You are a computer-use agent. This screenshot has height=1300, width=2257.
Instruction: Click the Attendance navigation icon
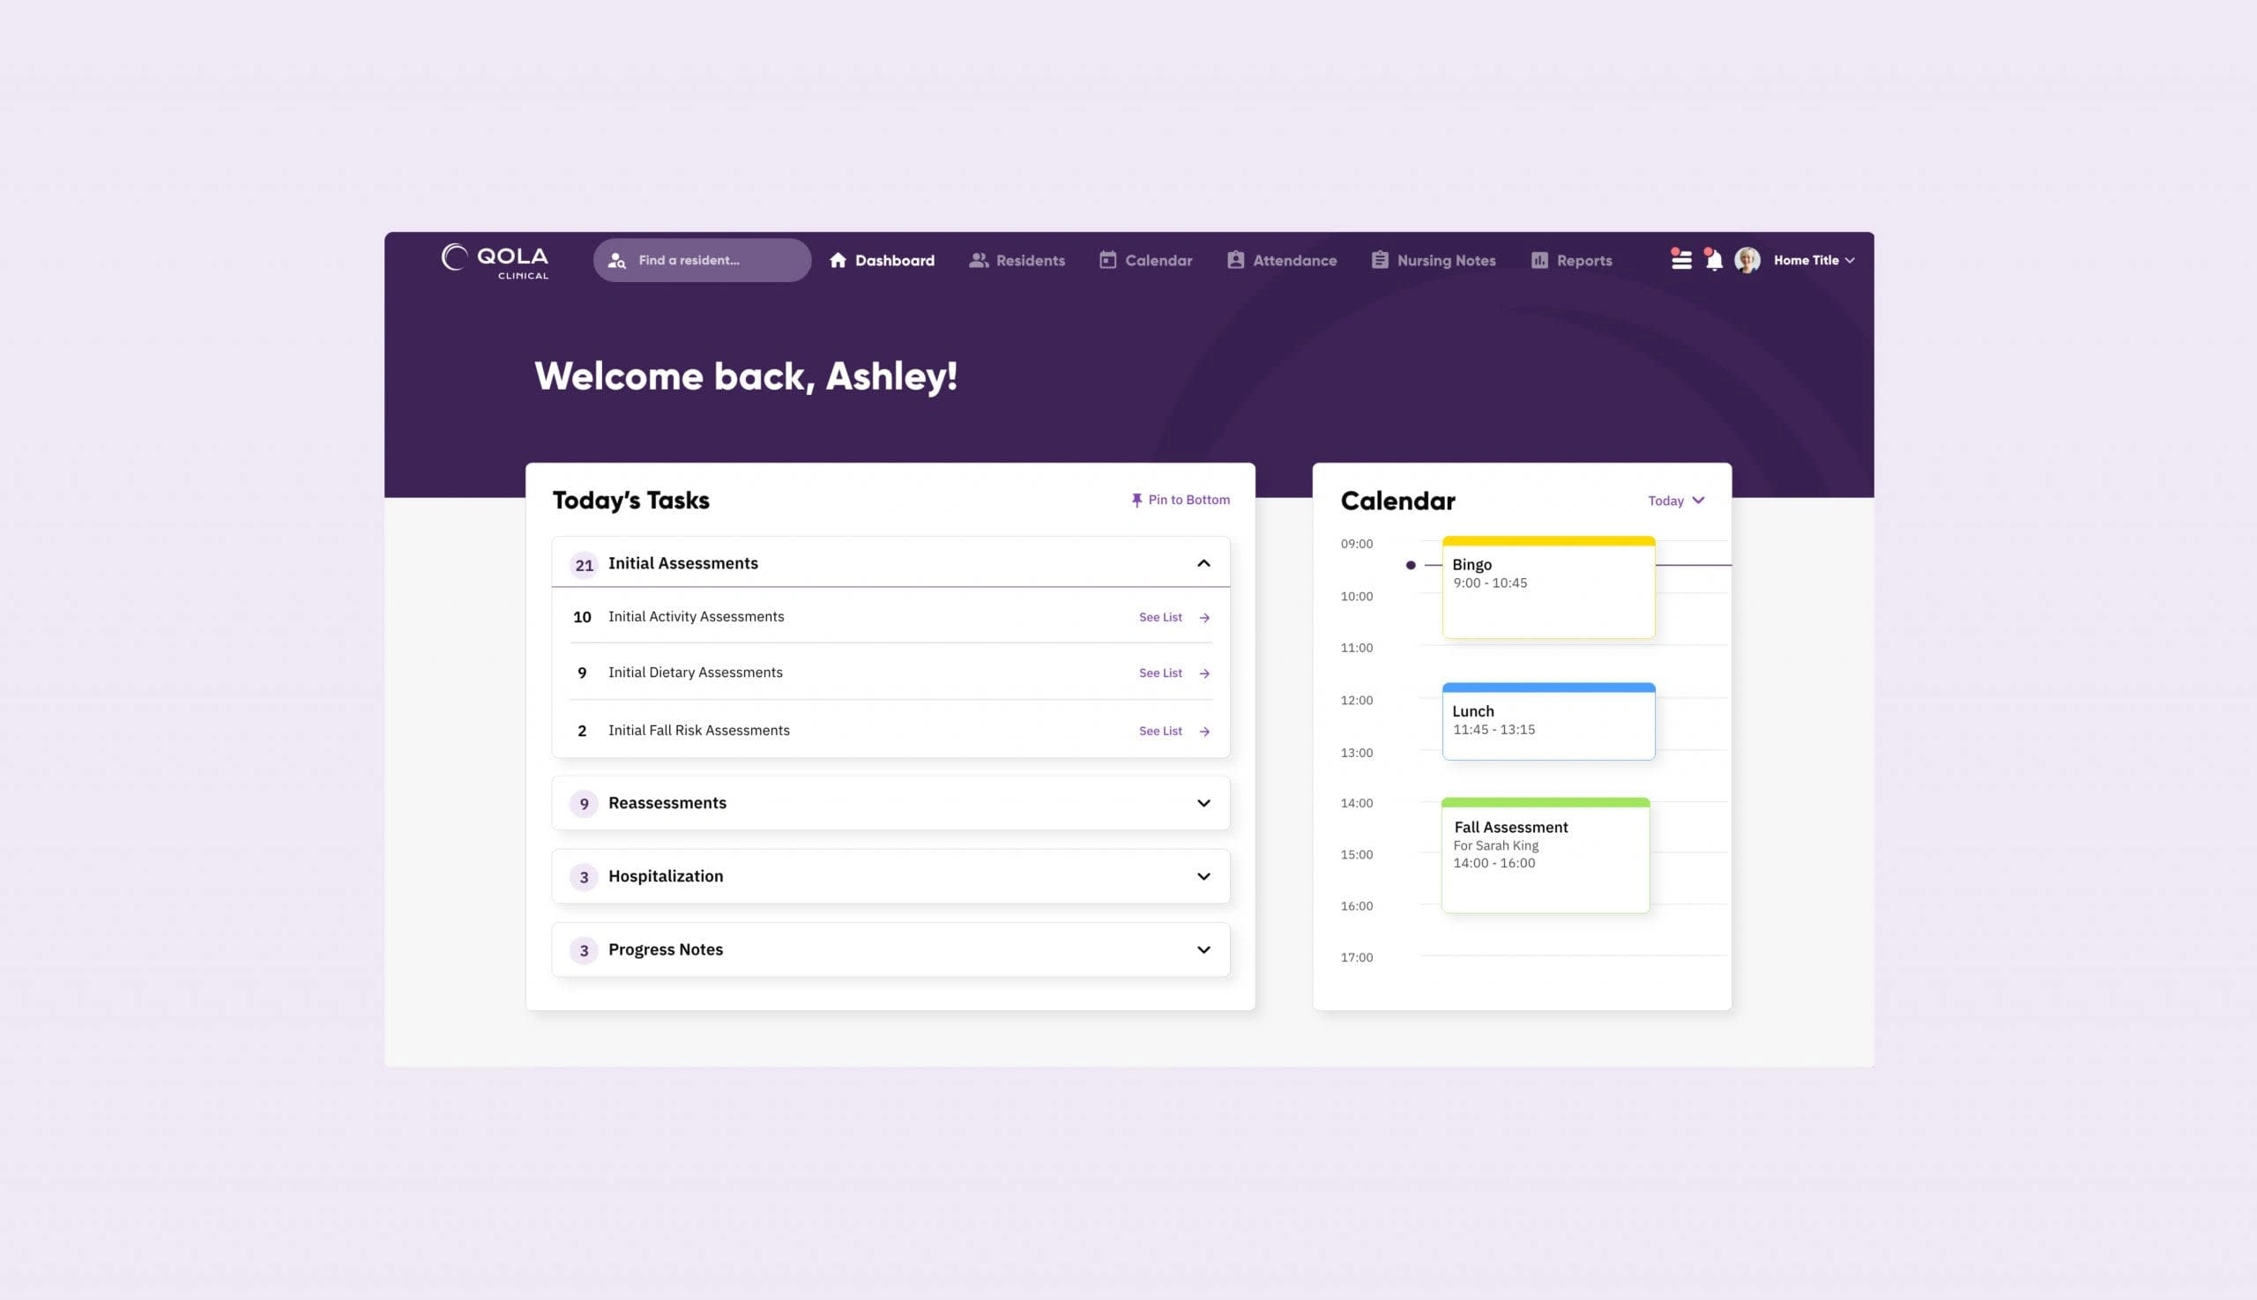point(1234,260)
